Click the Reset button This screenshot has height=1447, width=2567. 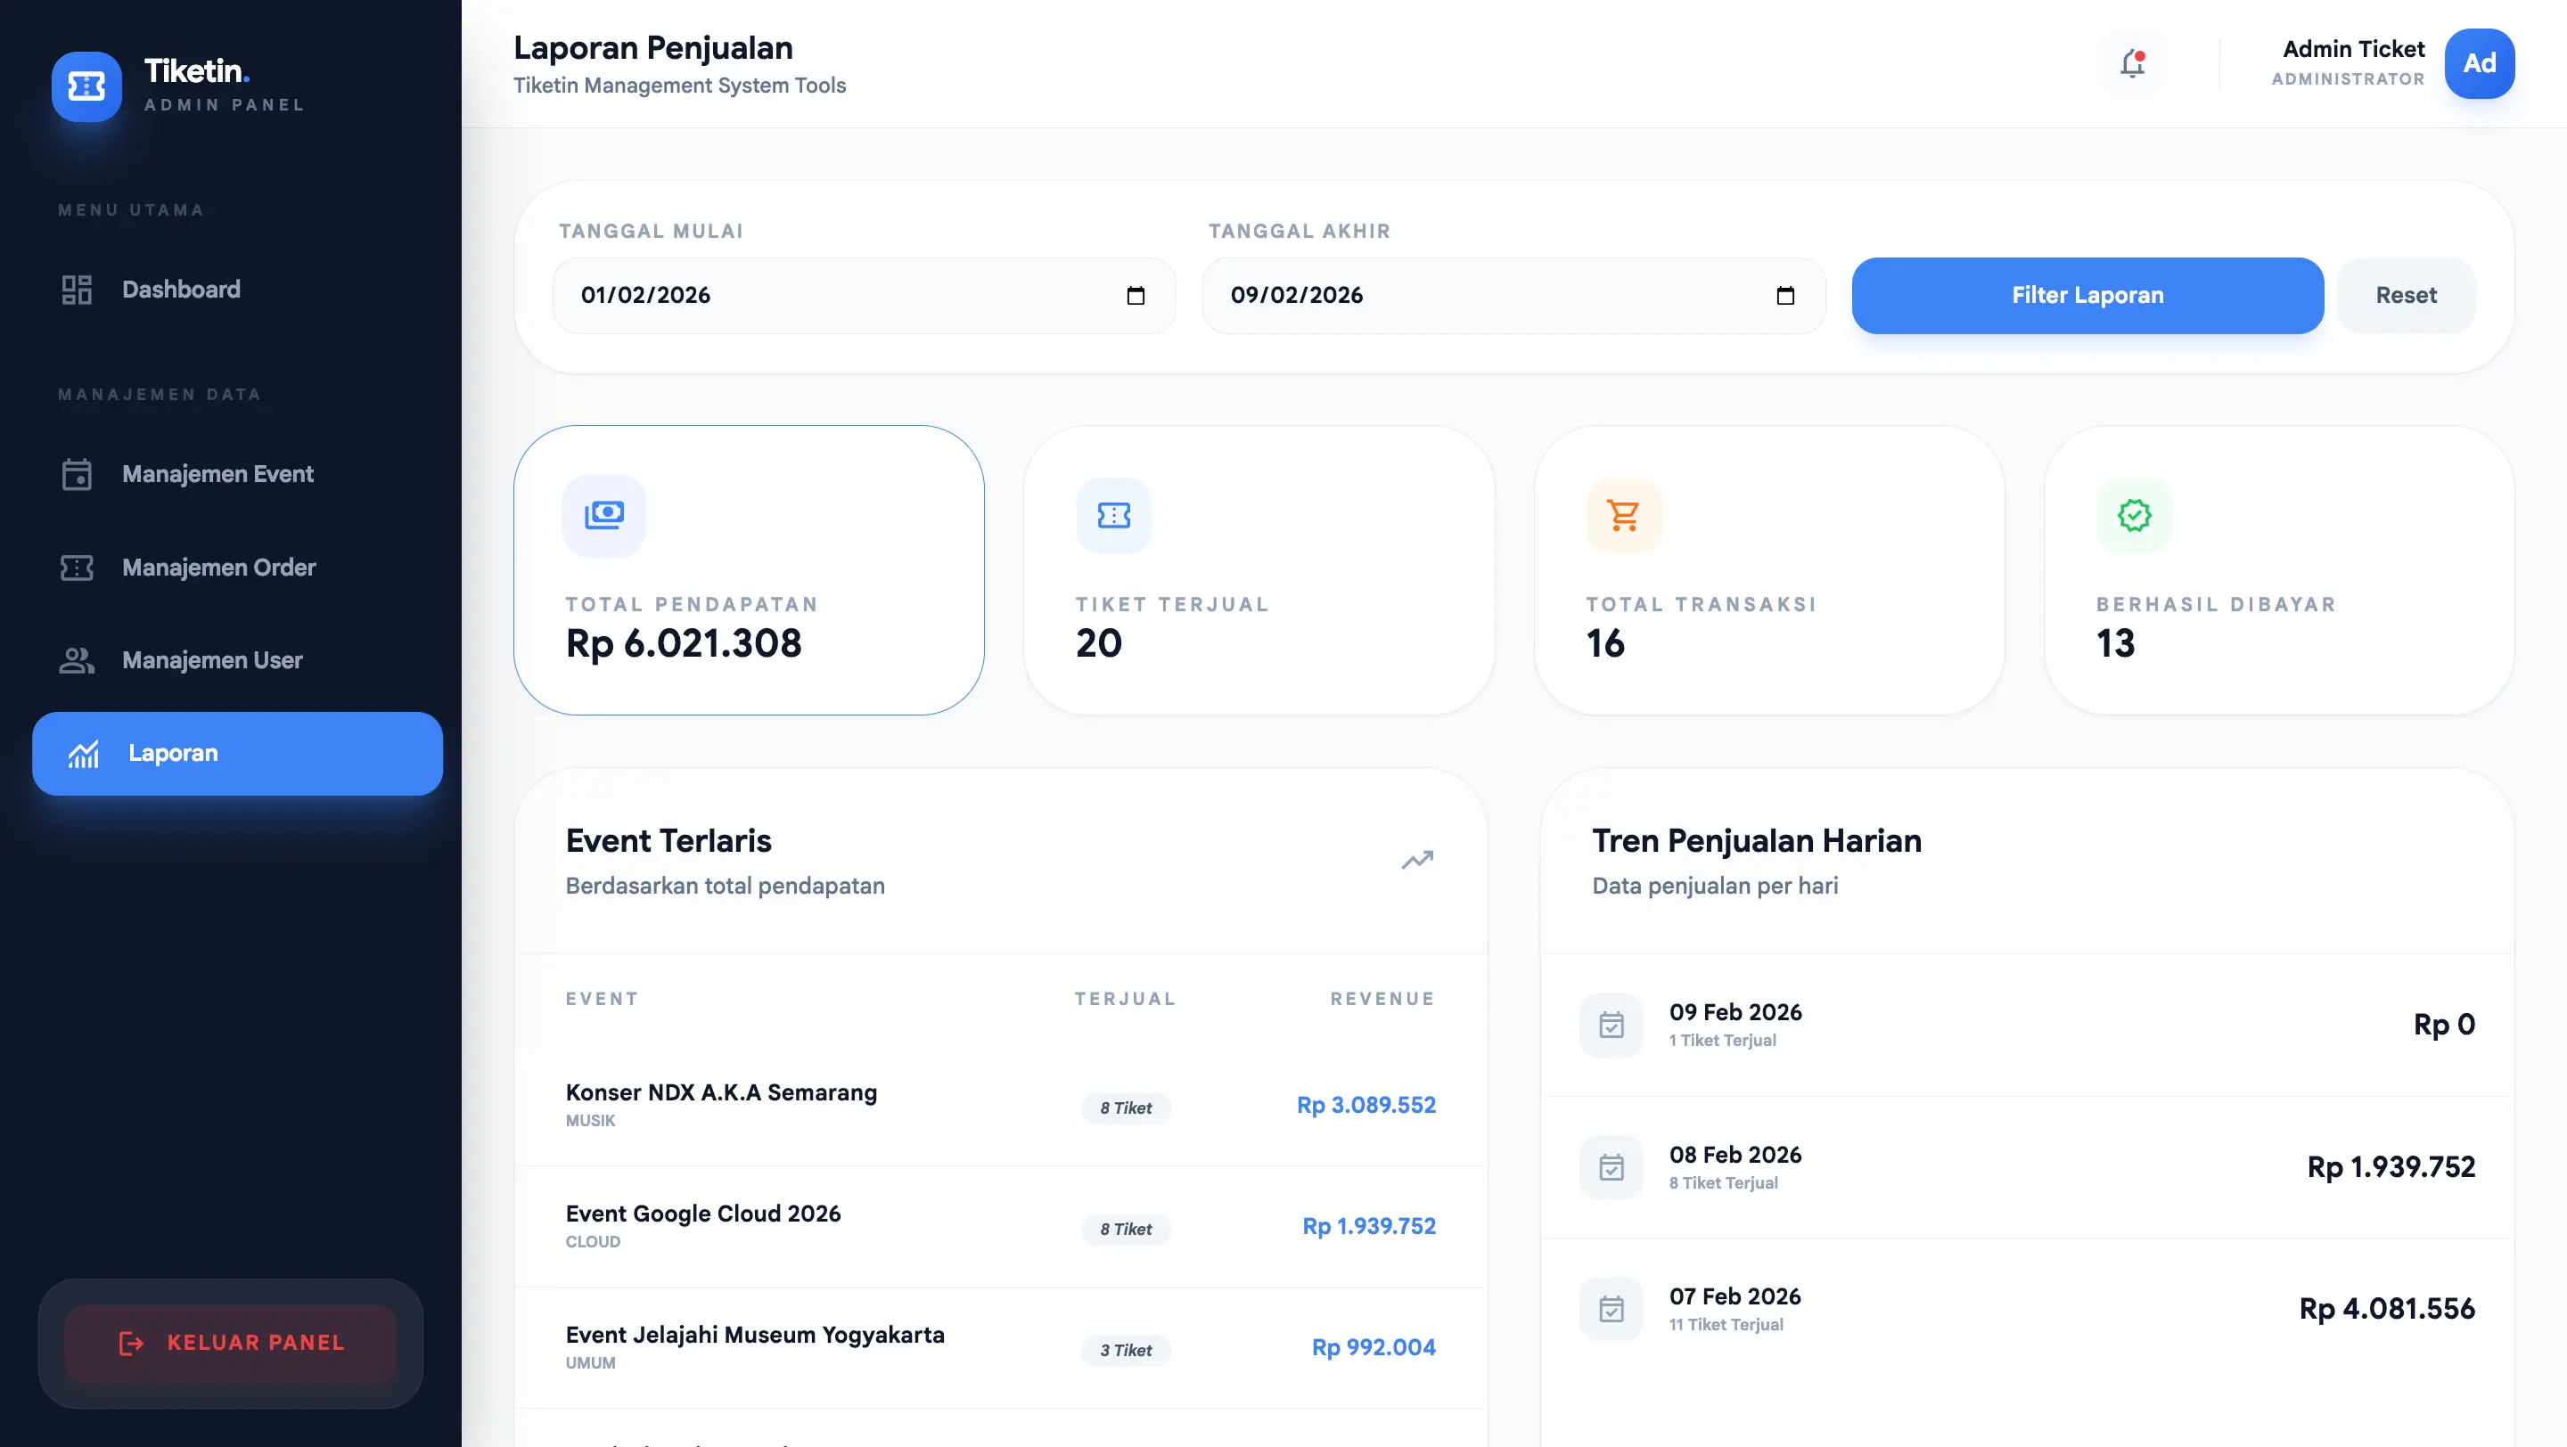click(x=2405, y=296)
